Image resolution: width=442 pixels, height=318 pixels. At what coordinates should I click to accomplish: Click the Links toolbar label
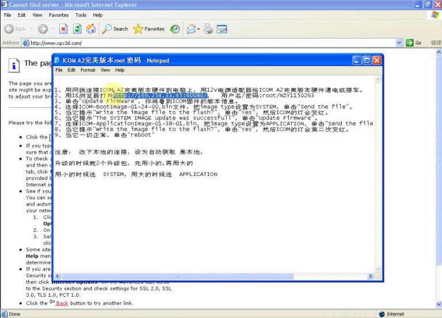tap(436, 43)
